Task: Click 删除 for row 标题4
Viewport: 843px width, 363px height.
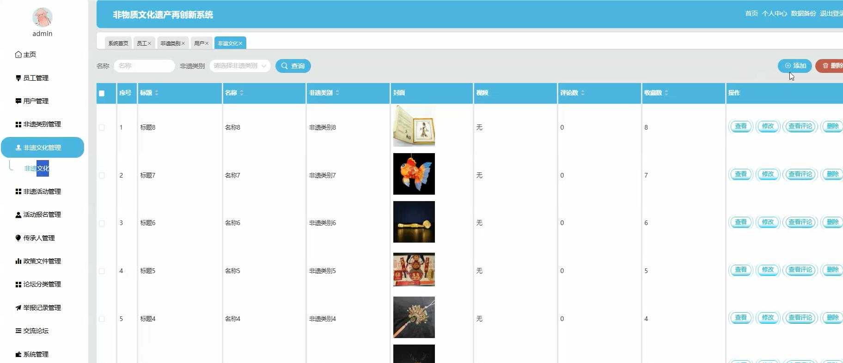Action: tap(832, 318)
